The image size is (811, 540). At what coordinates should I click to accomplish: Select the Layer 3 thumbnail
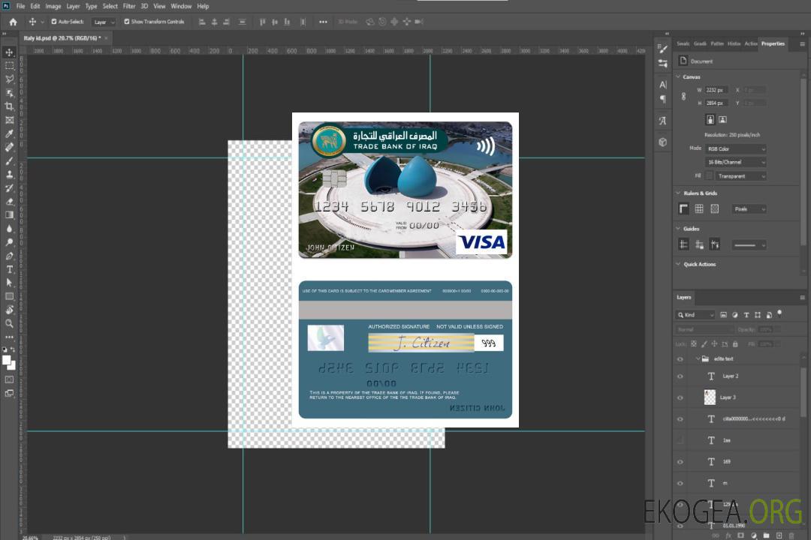pos(710,397)
